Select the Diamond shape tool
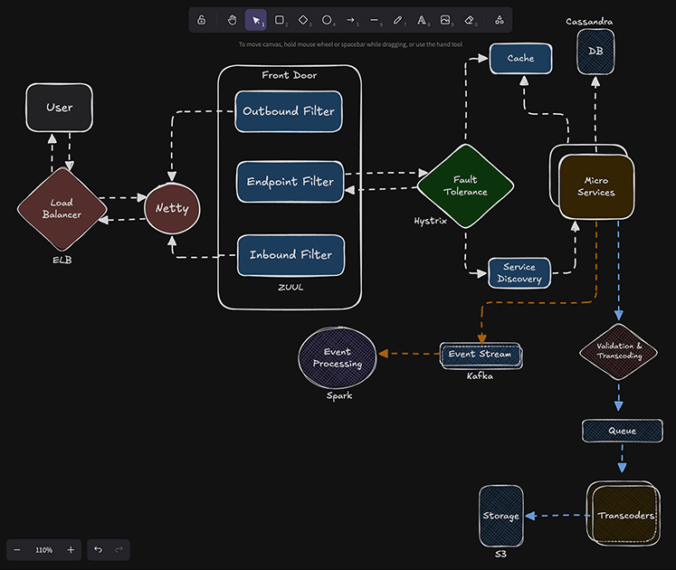 tap(303, 20)
